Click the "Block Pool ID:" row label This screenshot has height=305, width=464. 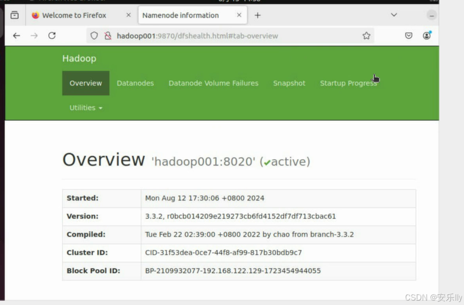click(93, 271)
